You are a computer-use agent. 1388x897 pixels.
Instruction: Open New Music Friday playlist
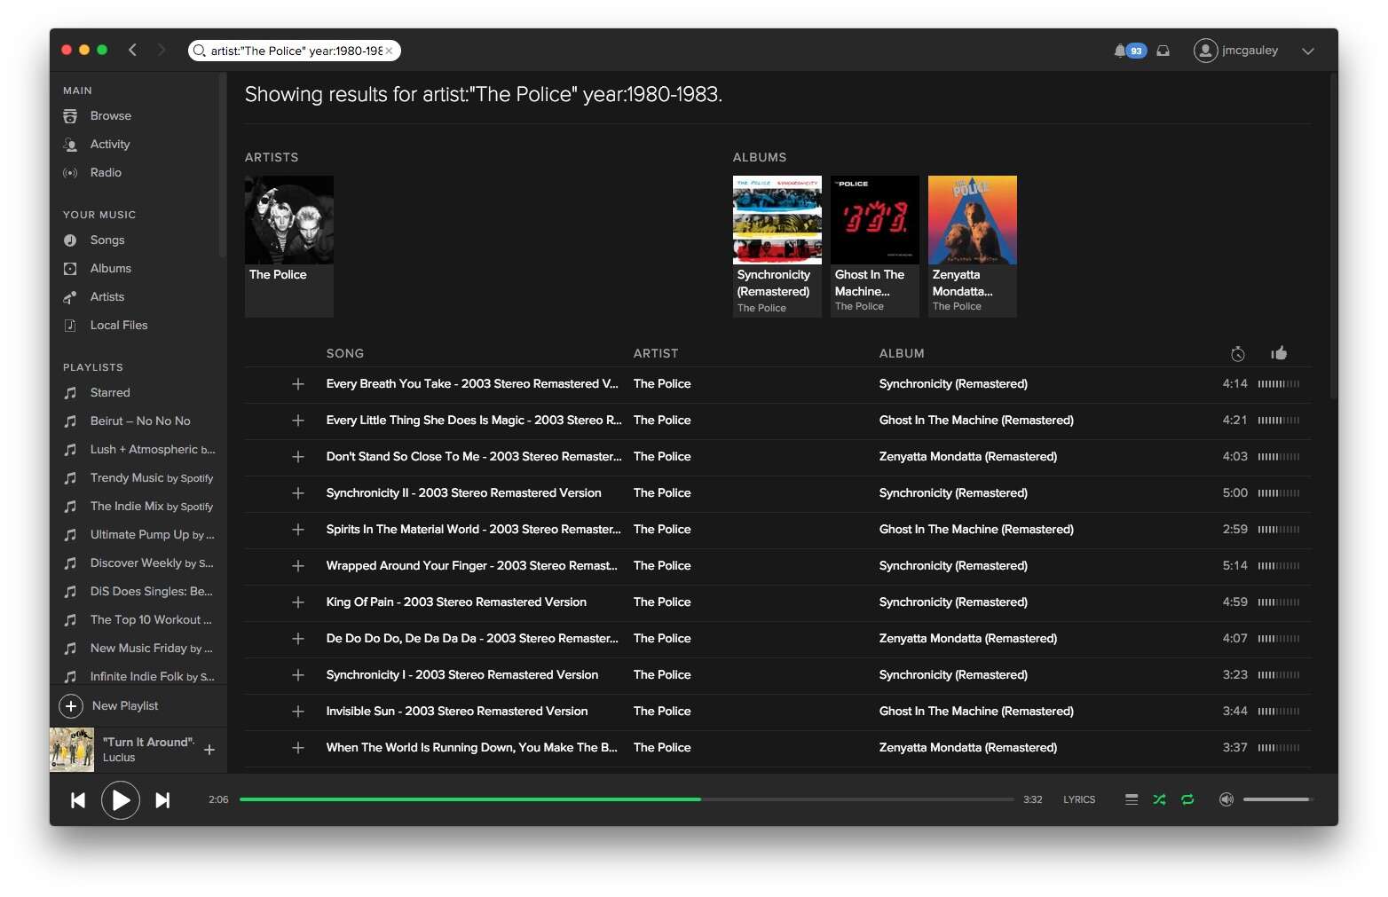coord(152,648)
